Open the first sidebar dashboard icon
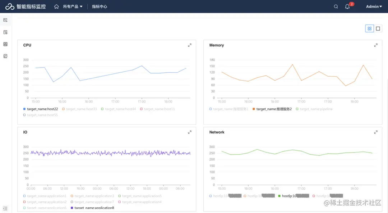Image resolution: width=388 pixels, height=213 pixels. [x=5, y=20]
